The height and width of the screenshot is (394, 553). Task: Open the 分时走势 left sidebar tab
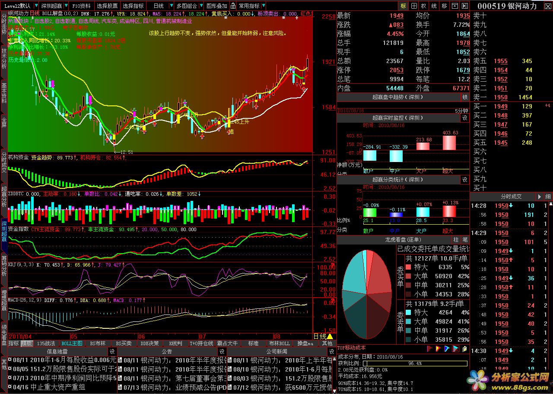coord(4,26)
